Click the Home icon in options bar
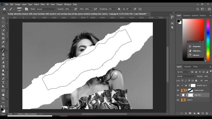Viewport: 212px width, 119px height. click(4, 9)
